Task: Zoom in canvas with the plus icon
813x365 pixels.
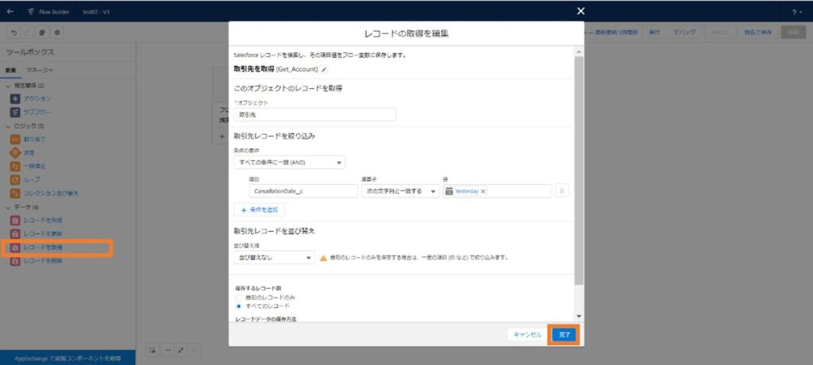Action: pyautogui.click(x=194, y=350)
